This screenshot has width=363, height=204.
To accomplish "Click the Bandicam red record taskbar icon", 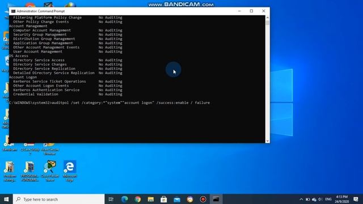I will [203, 199].
